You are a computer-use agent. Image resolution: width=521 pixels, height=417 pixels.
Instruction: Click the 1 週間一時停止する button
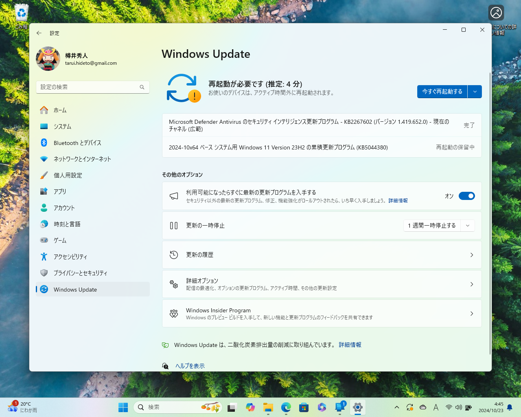432,226
